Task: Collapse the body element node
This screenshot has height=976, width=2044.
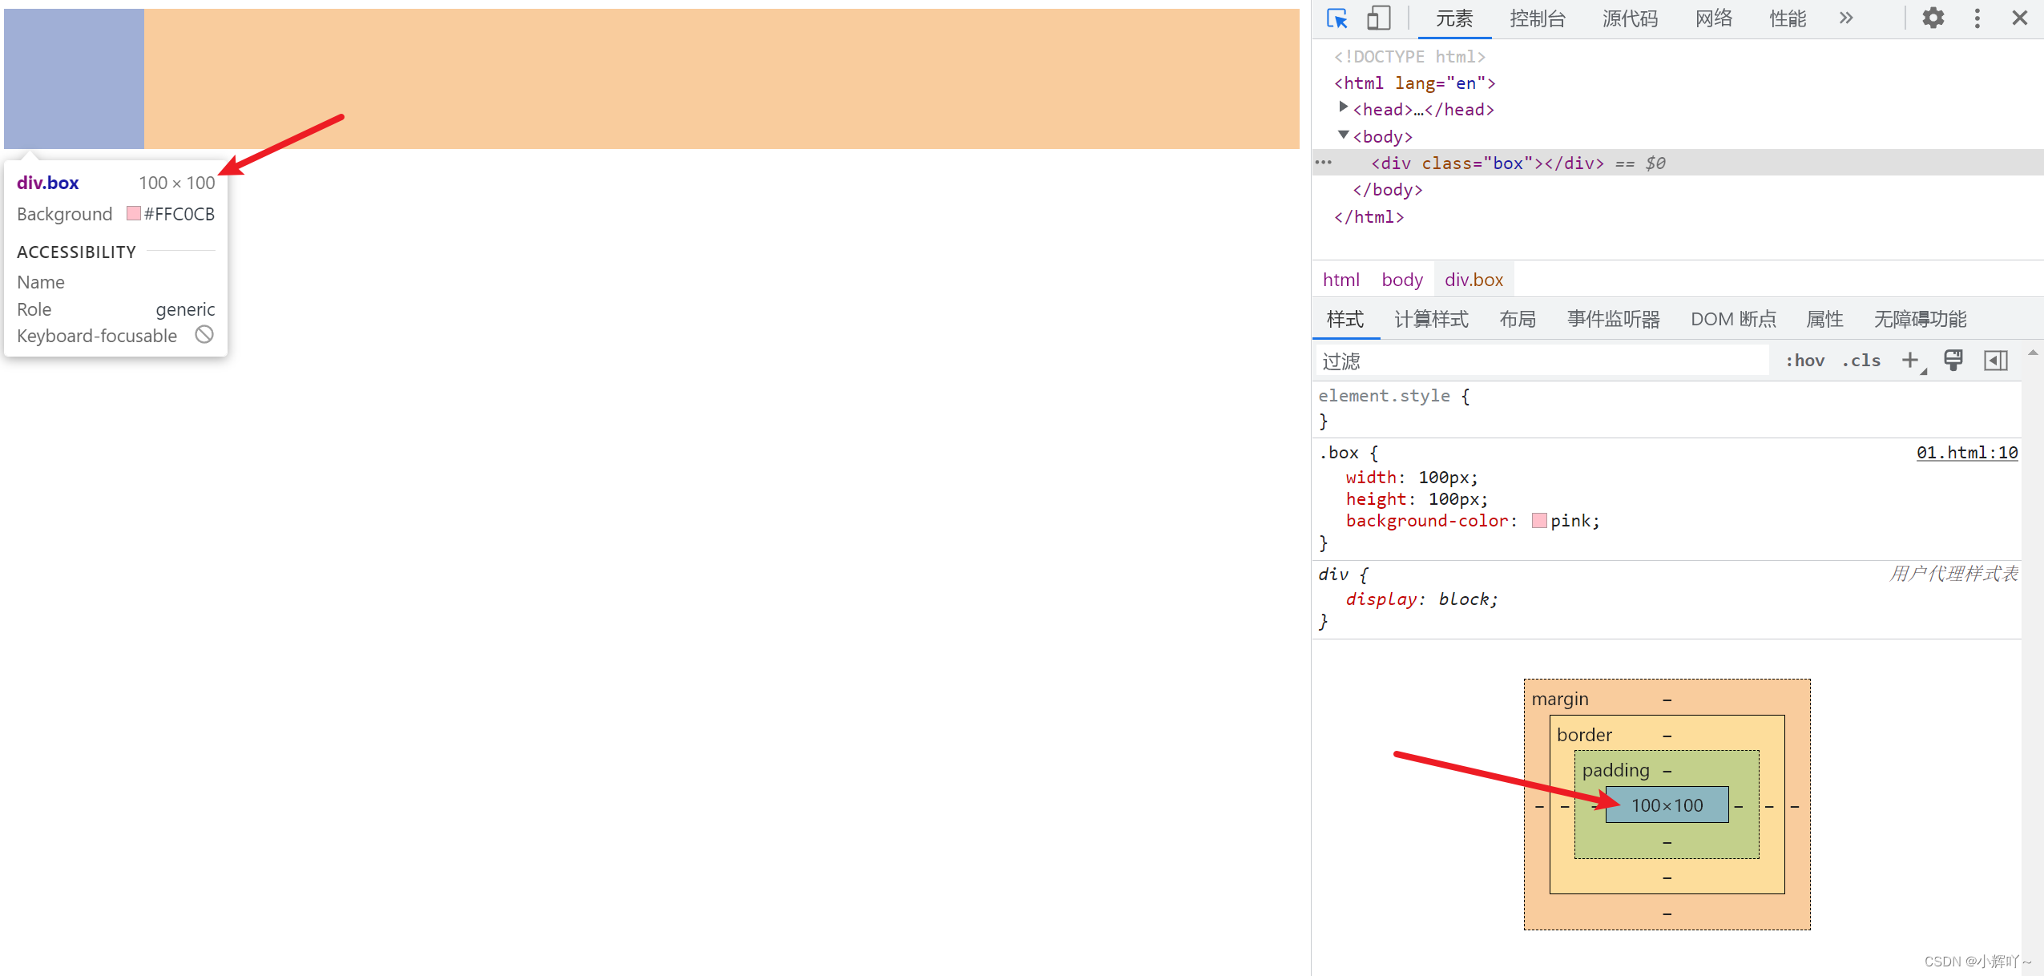Action: tap(1344, 135)
